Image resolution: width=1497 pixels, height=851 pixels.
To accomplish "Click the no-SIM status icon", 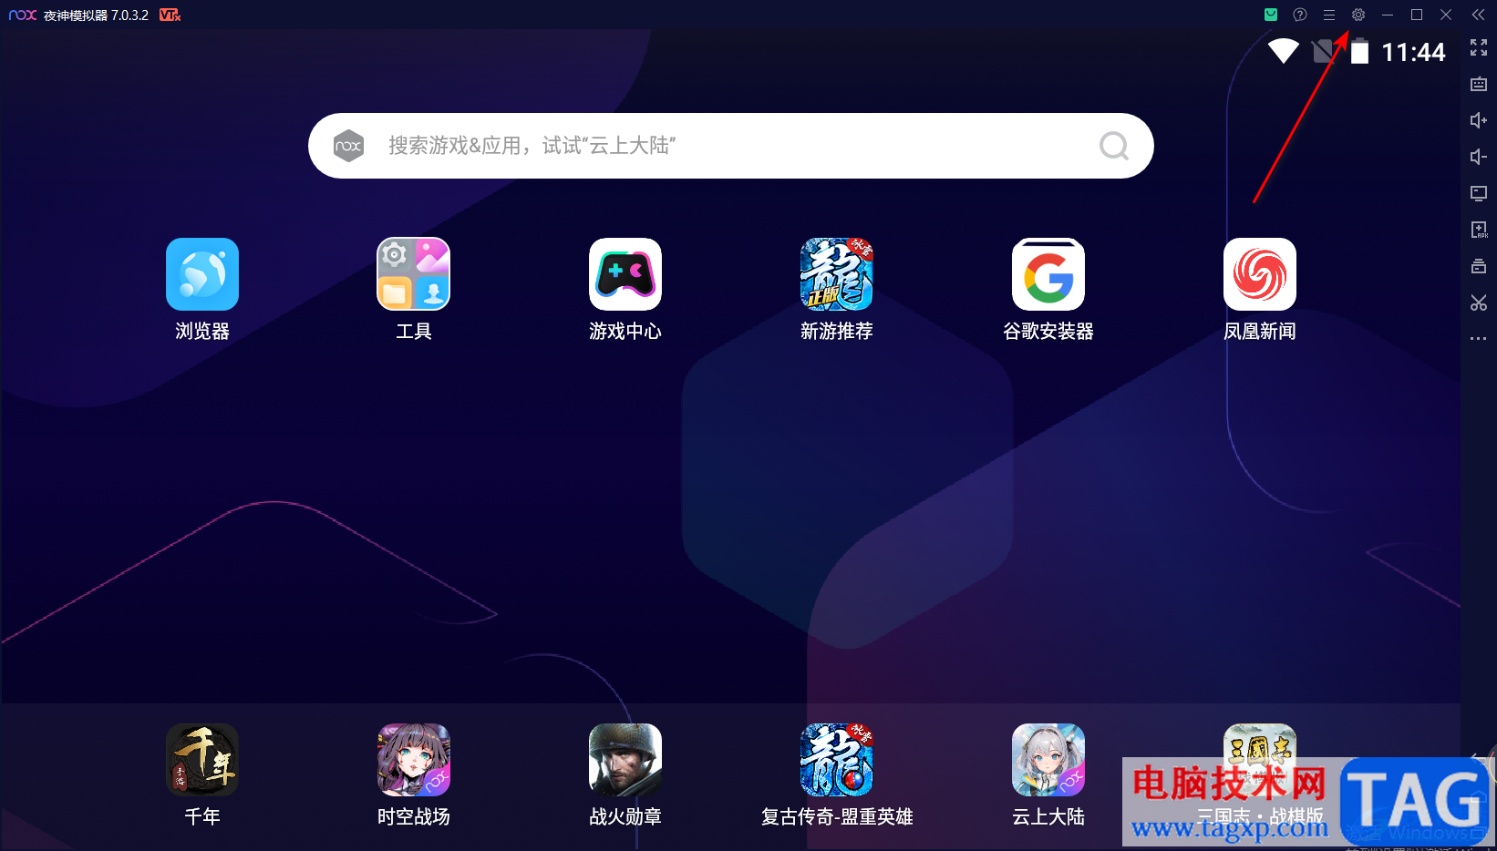I will [1323, 51].
